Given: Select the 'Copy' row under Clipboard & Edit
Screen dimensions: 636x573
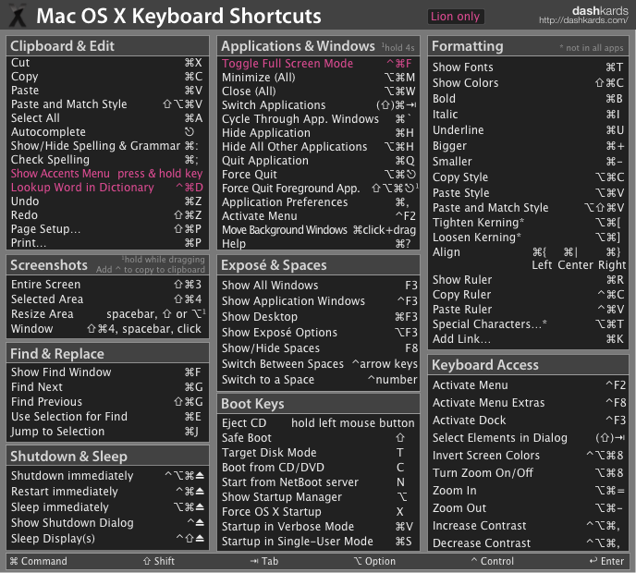Looking at the screenshot, I should 107,77.
